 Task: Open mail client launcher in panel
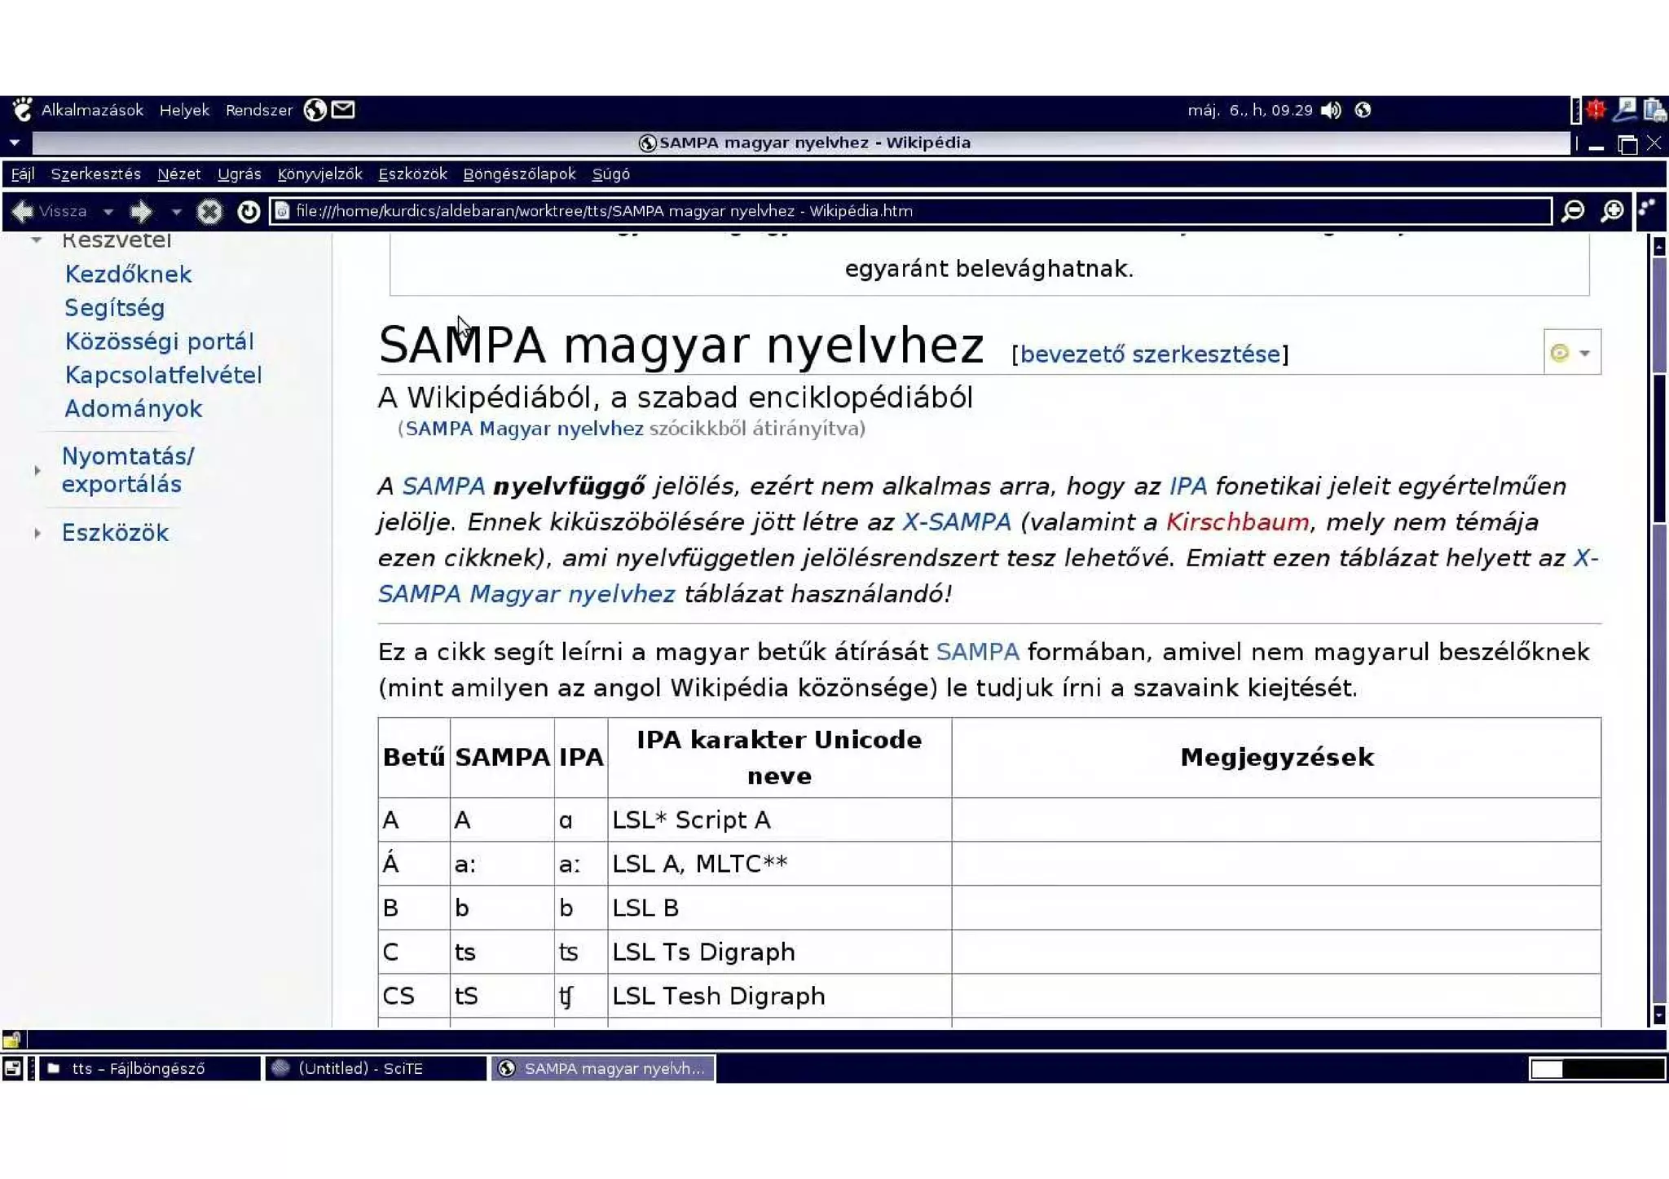[343, 109]
